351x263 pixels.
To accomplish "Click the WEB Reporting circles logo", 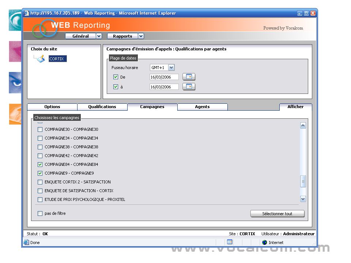I will (45, 28).
